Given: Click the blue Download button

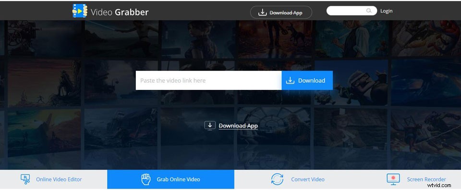Looking at the screenshot, I should coord(307,80).
